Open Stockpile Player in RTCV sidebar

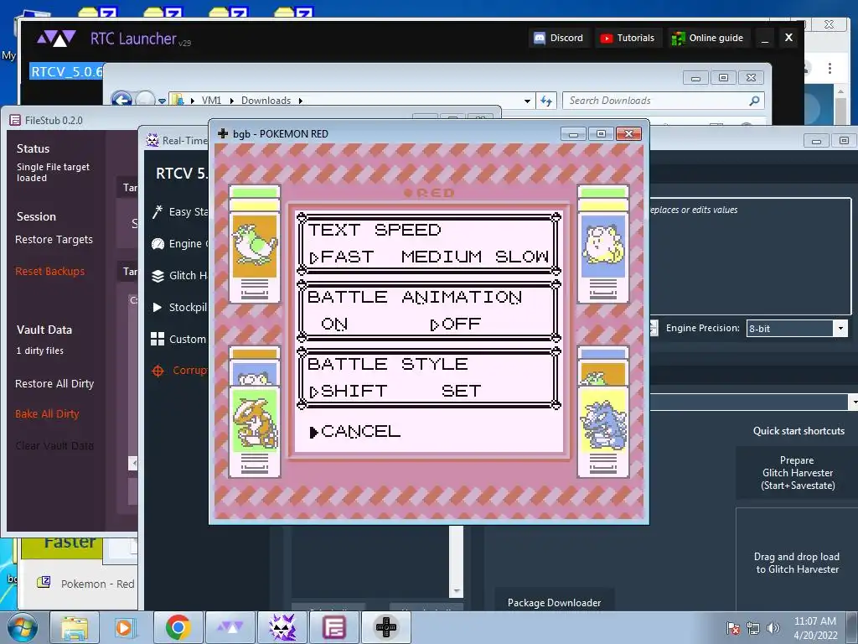tap(180, 307)
